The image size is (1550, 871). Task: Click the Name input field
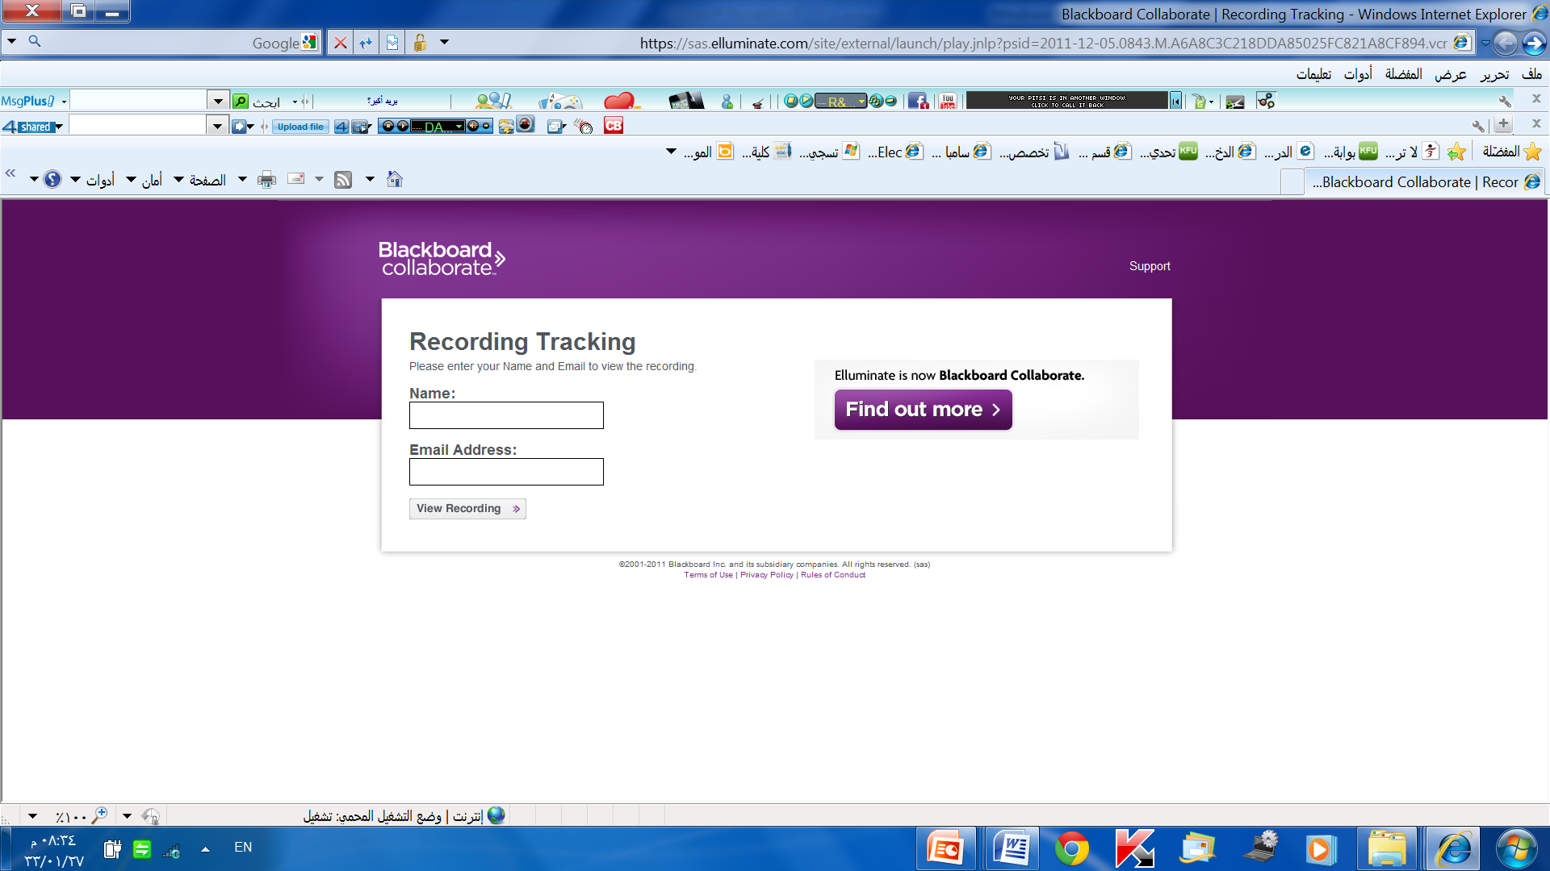(506, 415)
